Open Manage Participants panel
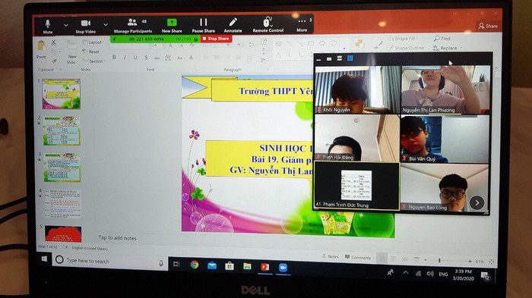 133,26
